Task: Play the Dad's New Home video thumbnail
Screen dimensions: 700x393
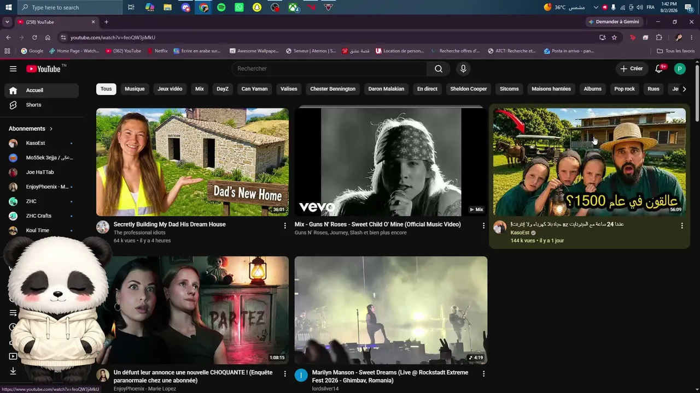Action: coord(192,162)
